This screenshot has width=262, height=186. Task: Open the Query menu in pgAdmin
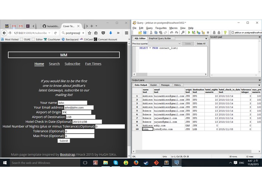149,28
